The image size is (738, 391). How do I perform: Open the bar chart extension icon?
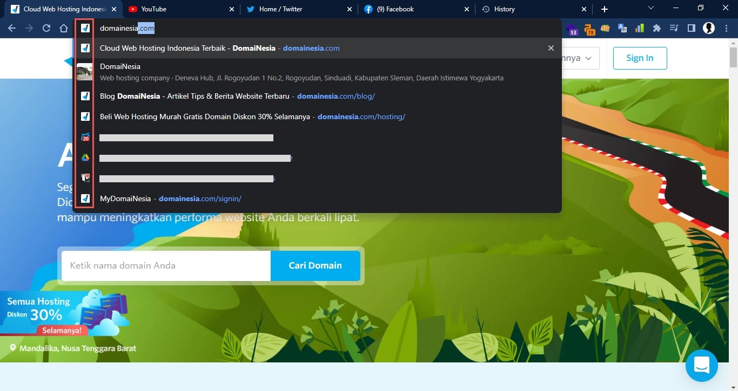tap(640, 29)
